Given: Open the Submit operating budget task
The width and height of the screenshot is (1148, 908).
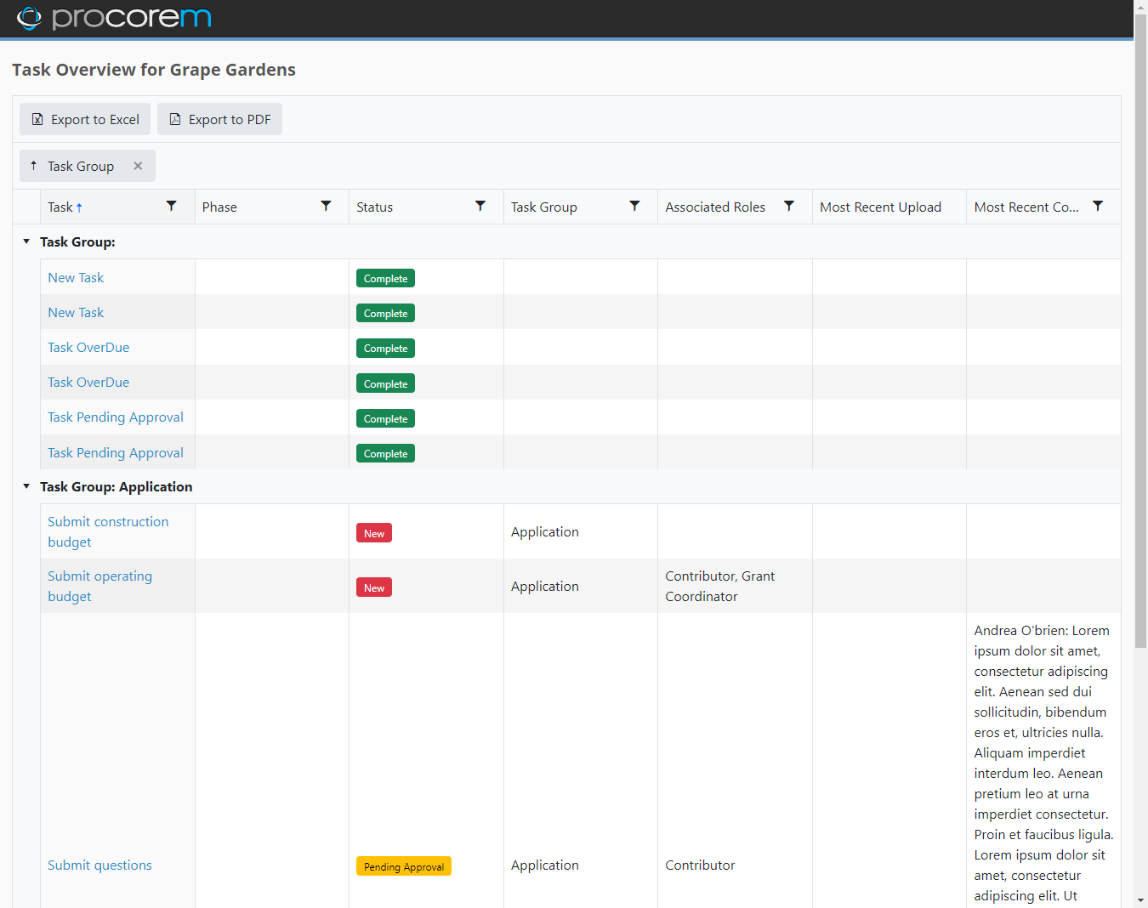Looking at the screenshot, I should pyautogui.click(x=99, y=586).
